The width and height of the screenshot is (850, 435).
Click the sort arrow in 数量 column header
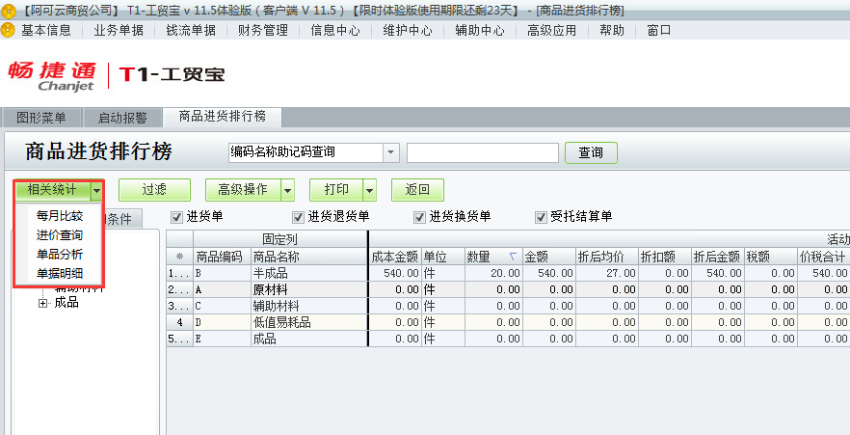513,258
